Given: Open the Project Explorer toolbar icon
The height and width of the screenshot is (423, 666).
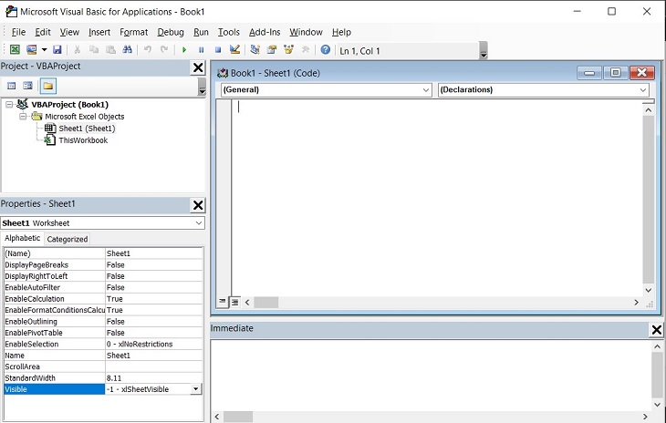Looking at the screenshot, I should click(x=255, y=49).
